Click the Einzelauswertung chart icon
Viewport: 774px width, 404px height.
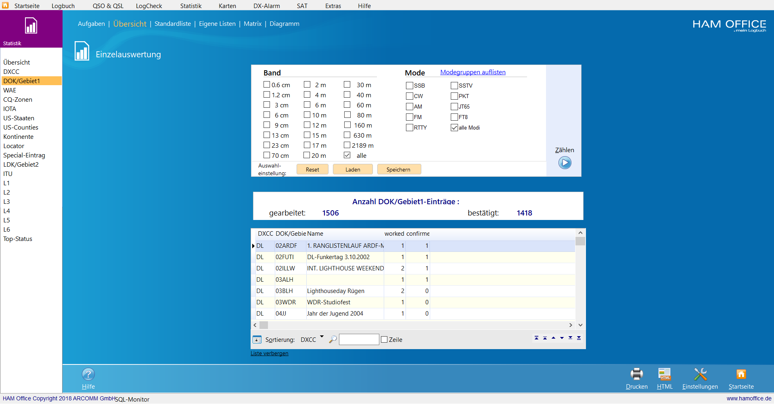click(x=82, y=51)
